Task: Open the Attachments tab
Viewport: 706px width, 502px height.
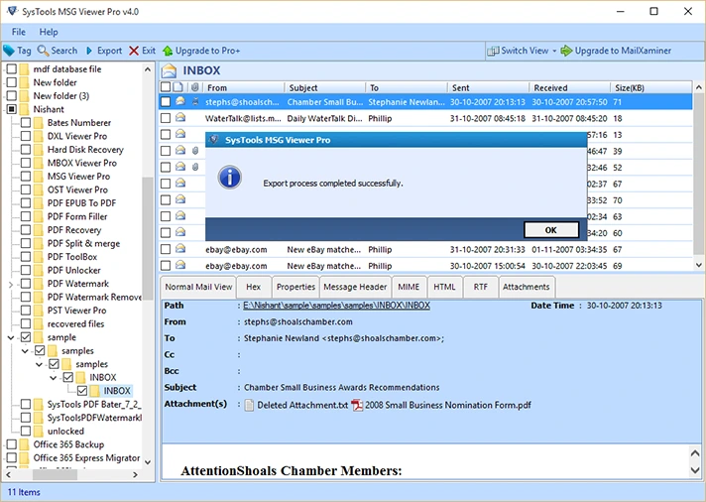Action: click(526, 287)
